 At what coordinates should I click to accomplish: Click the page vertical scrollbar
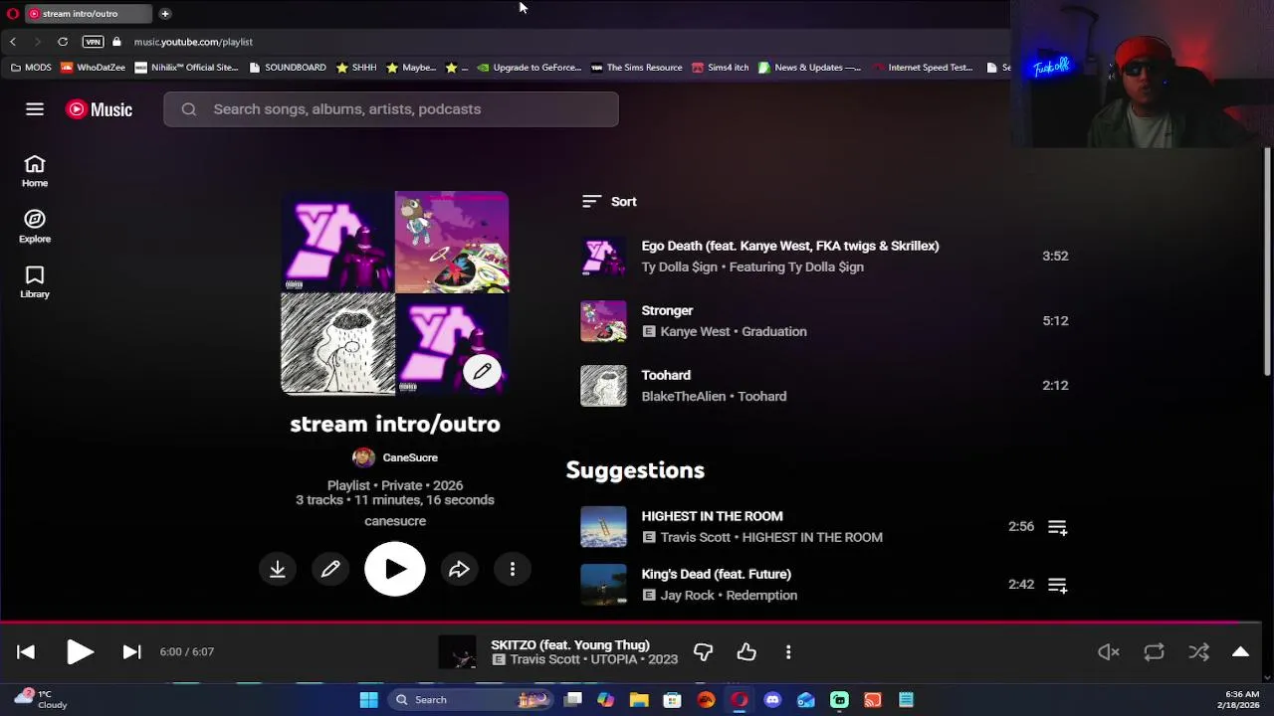1267,263
